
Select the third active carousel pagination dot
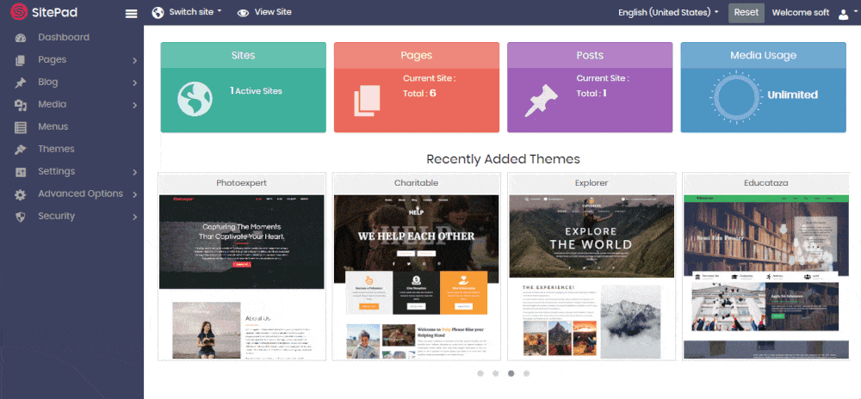[511, 374]
